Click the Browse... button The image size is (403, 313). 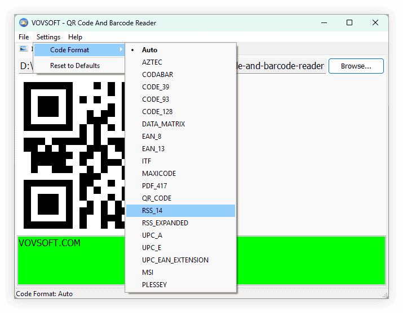(356, 66)
